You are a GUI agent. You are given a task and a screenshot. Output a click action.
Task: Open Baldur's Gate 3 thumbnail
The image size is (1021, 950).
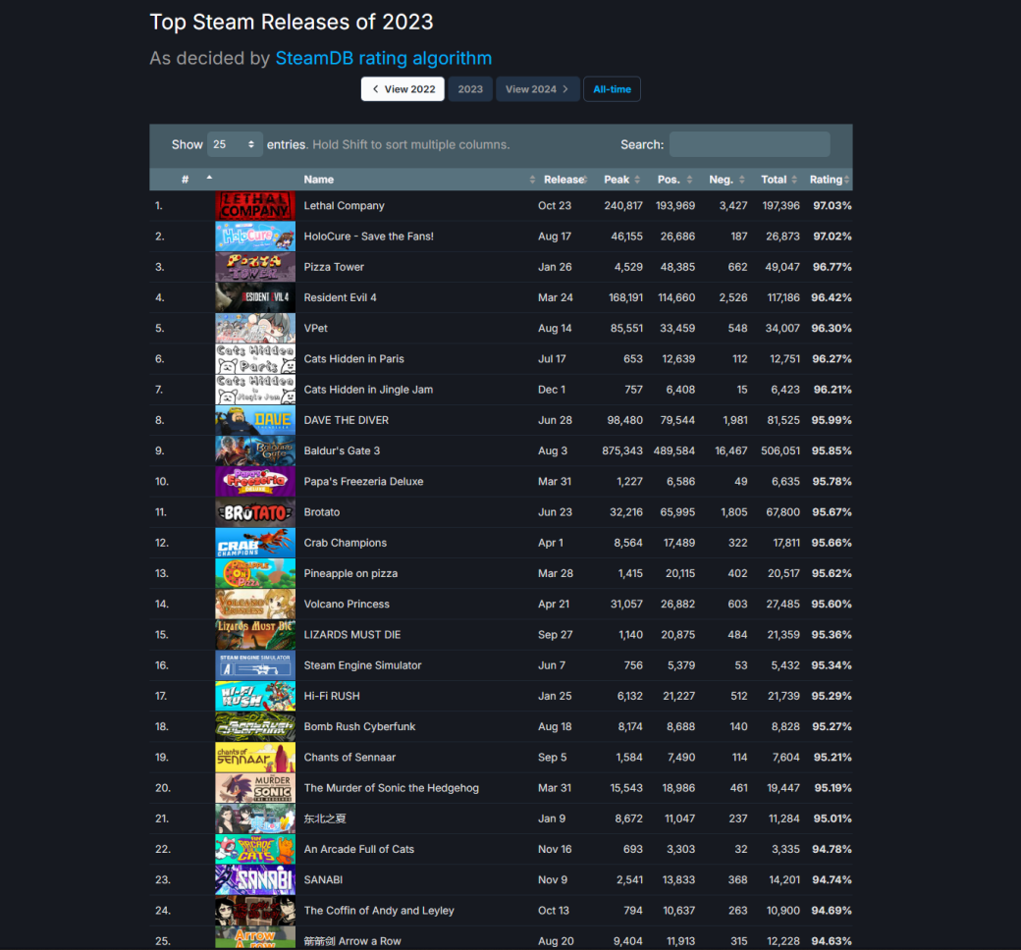[255, 450]
